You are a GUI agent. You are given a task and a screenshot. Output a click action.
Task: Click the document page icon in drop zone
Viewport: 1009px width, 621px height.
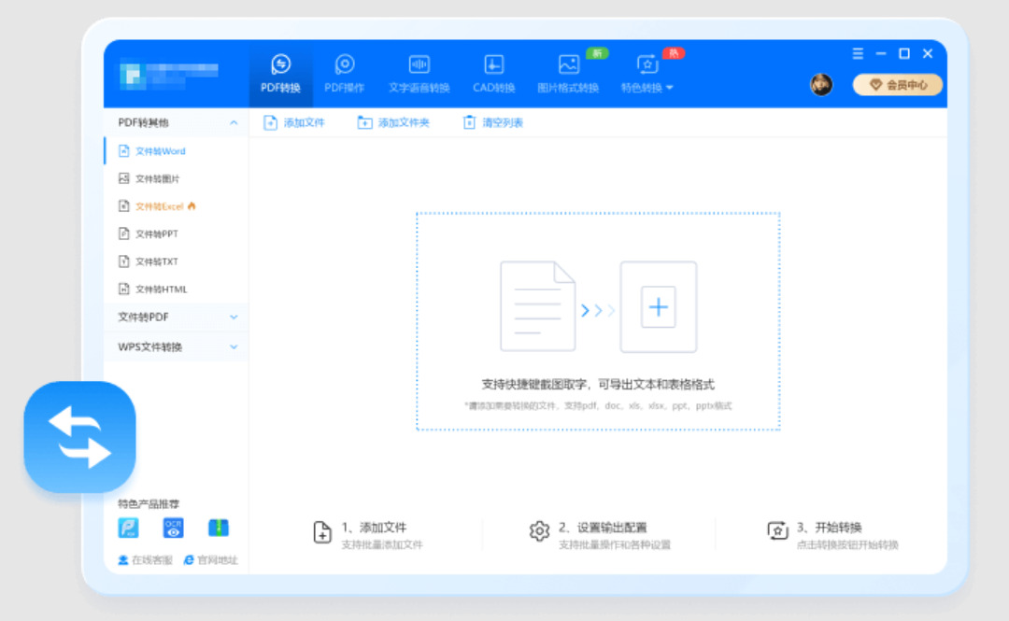coord(537,306)
